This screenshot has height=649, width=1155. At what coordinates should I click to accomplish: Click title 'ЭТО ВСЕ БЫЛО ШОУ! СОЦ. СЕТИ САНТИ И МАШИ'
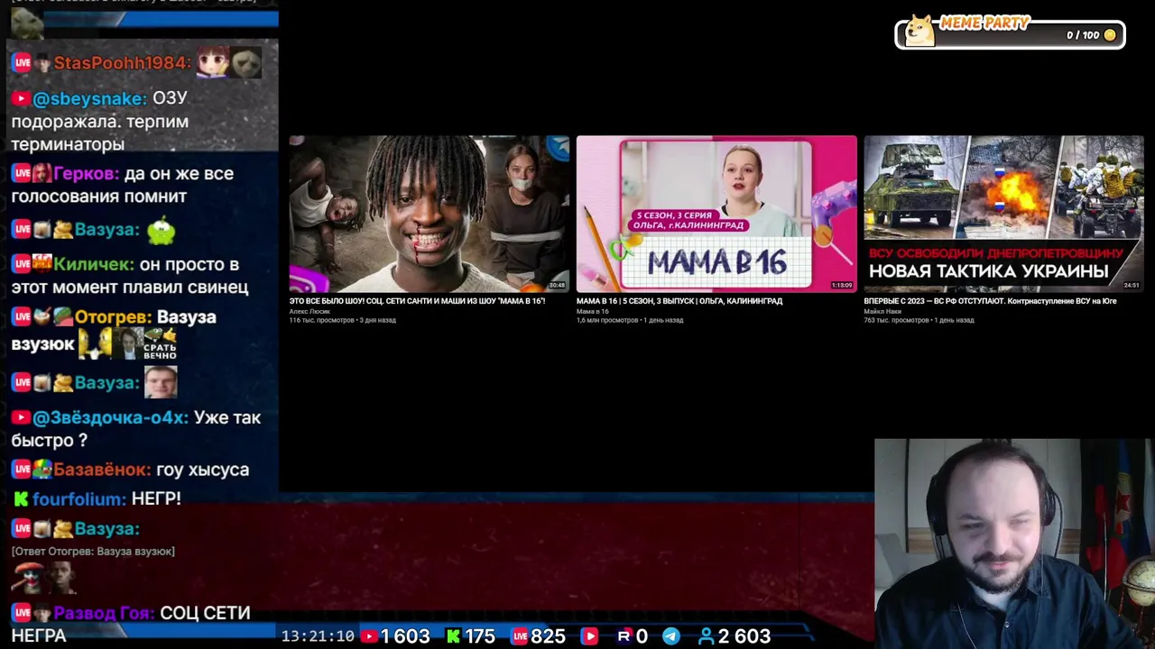click(x=417, y=301)
